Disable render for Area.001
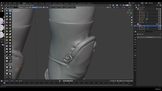This screenshot has width=162, height=91. (x=160, y=12)
